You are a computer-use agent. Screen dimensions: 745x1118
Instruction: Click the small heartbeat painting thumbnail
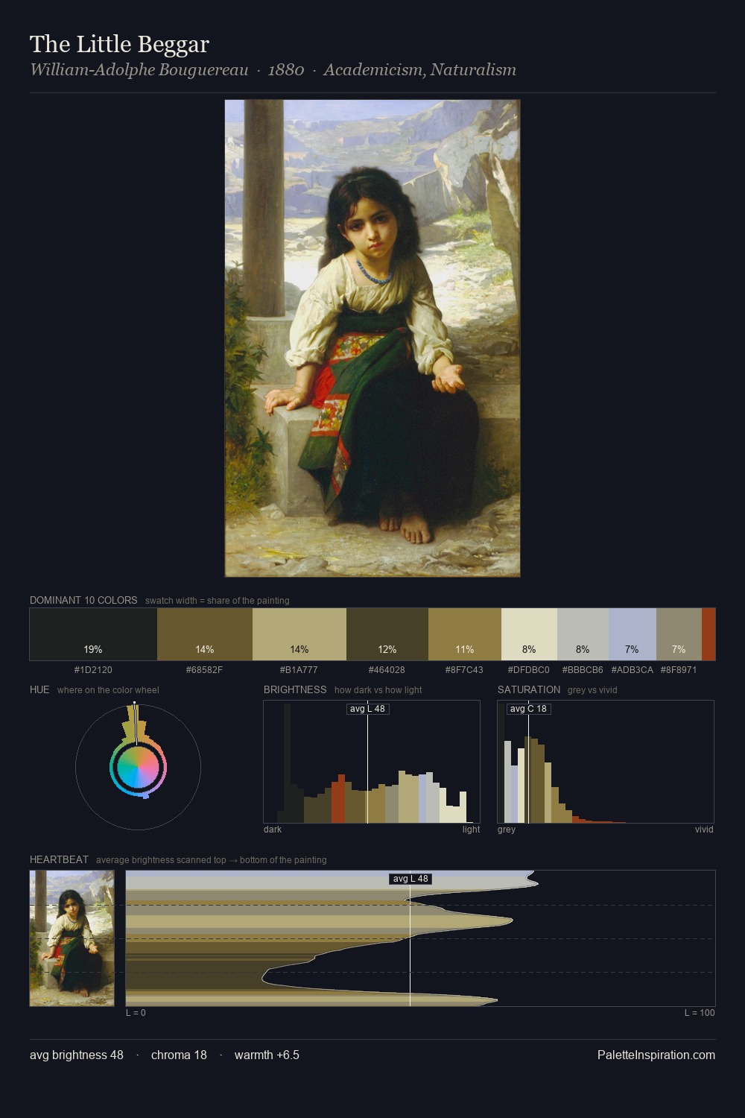tap(72, 938)
